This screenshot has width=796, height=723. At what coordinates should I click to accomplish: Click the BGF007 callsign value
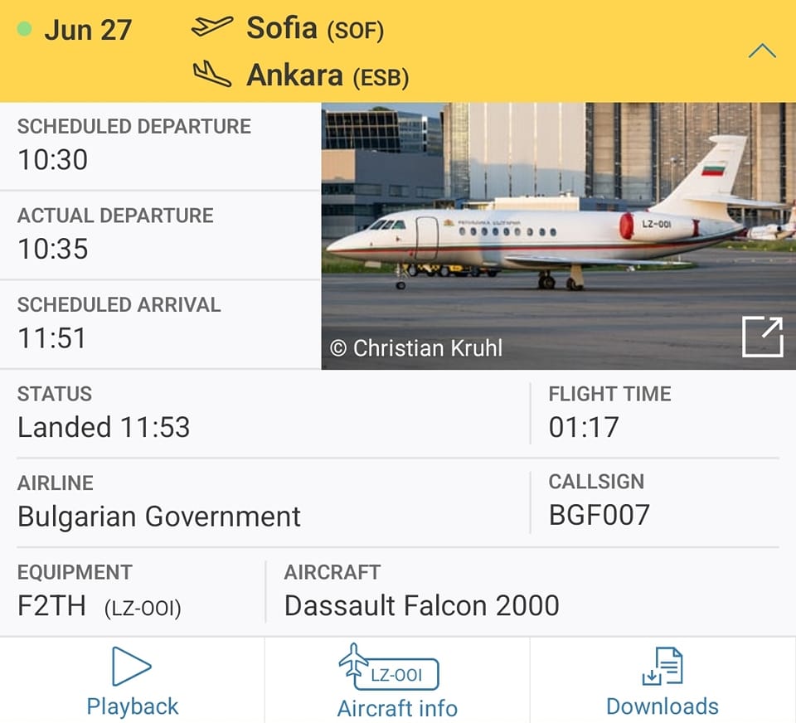click(x=599, y=515)
